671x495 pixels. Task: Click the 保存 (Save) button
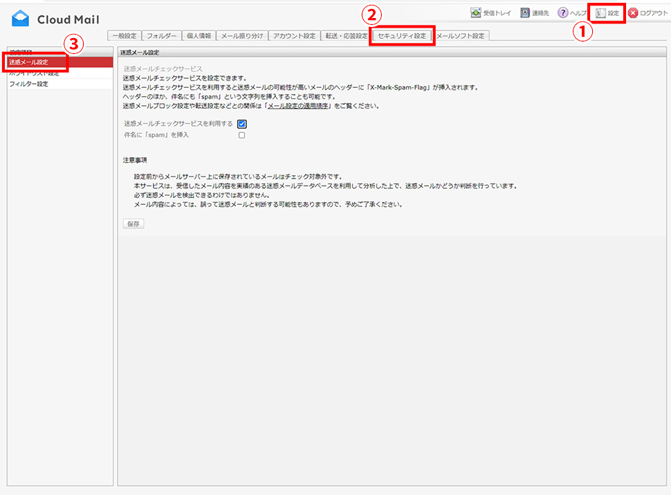(x=134, y=223)
